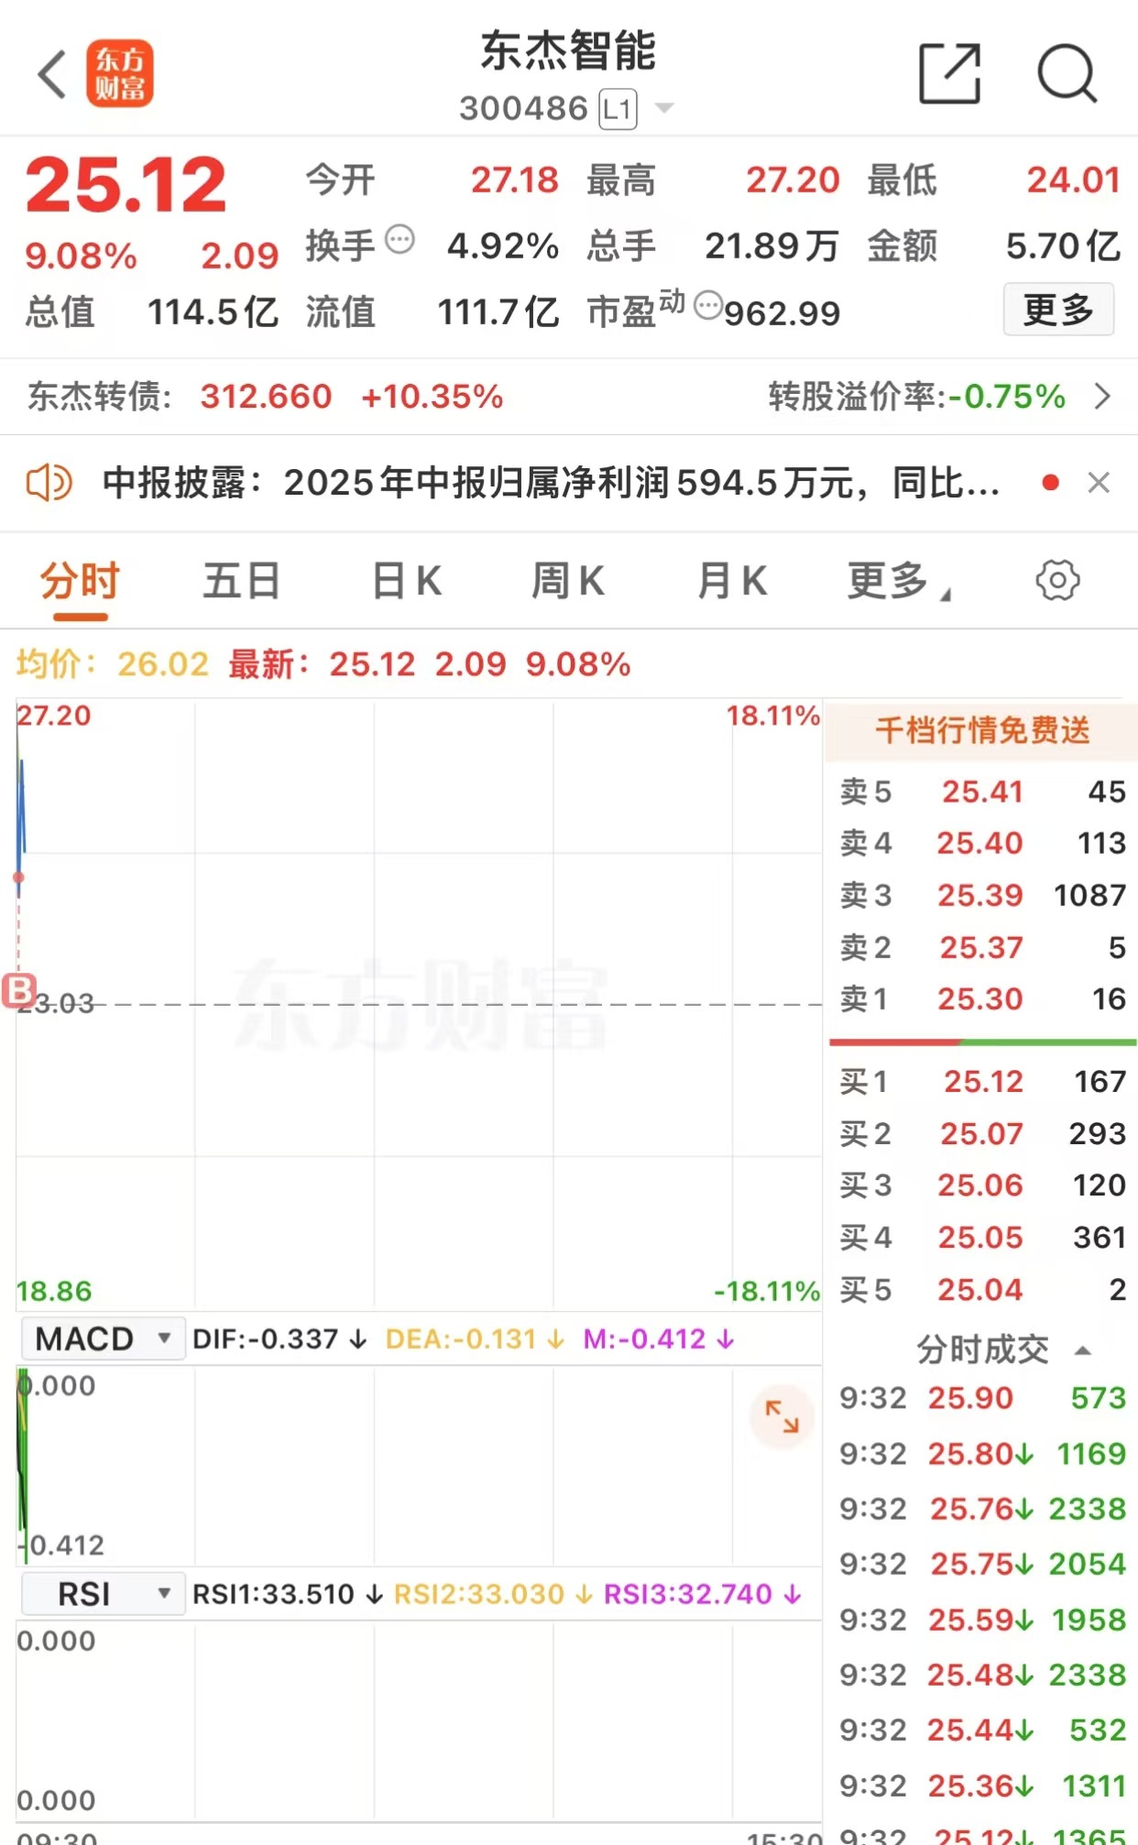This screenshot has width=1138, height=1845.
Task: Open RSI indicator dropdown
Action: (x=103, y=1594)
